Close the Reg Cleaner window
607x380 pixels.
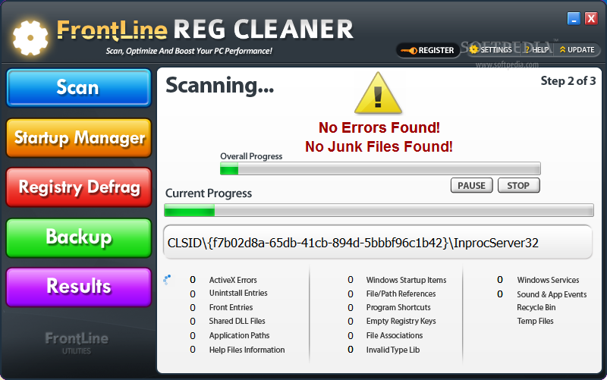coord(591,18)
